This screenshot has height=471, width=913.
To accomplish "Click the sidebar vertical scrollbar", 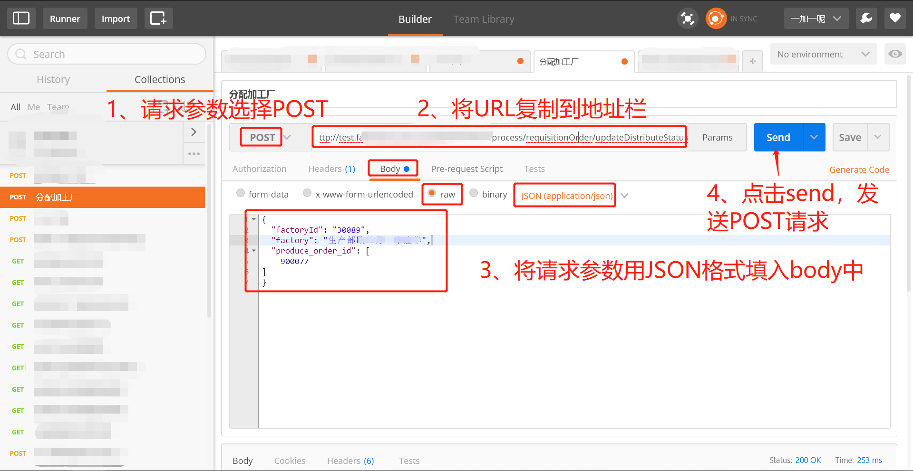I will pos(209,221).
